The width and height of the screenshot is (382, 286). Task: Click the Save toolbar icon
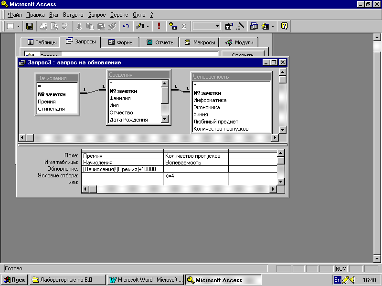pos(30,26)
